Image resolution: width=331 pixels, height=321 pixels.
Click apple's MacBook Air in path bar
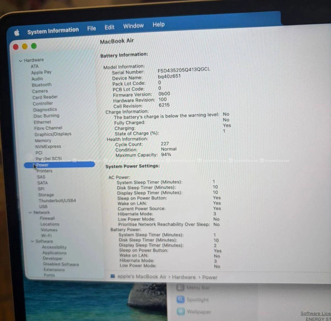click(142, 276)
